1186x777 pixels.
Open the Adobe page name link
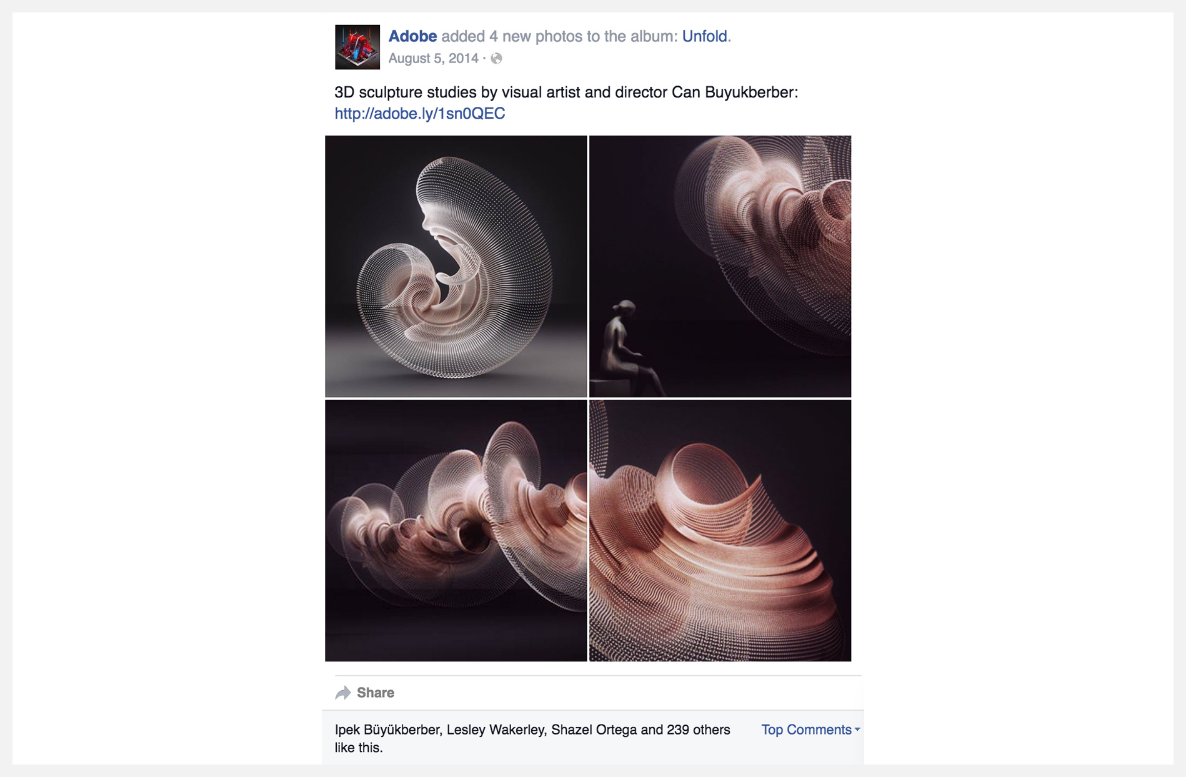click(x=412, y=36)
